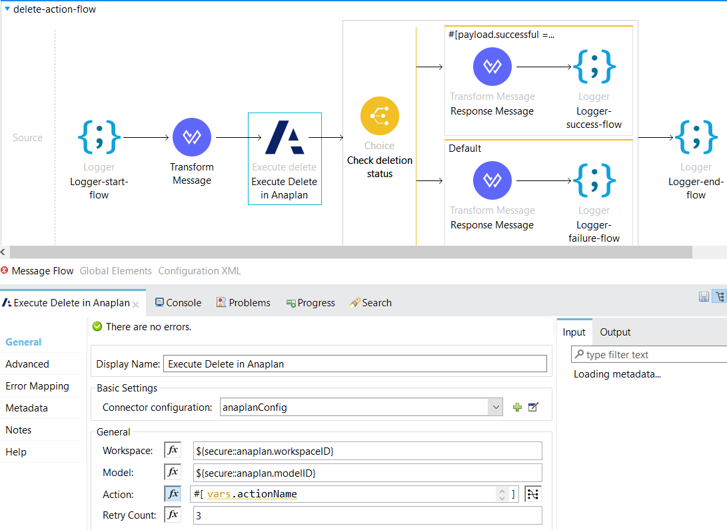Viewport: 727px width, 530px height.
Task: Toggle fx expression mode for Retry Count
Action: tap(173, 515)
